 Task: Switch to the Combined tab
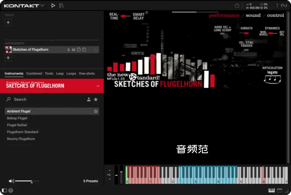[x=34, y=73]
